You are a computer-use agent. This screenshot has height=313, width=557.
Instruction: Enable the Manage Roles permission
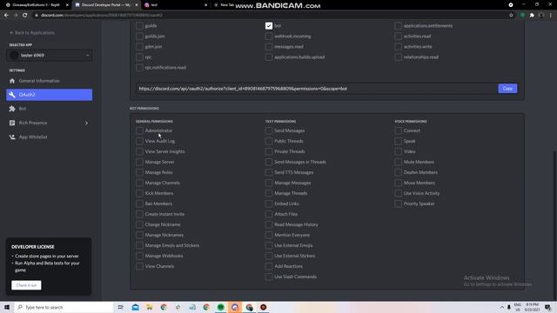point(139,172)
